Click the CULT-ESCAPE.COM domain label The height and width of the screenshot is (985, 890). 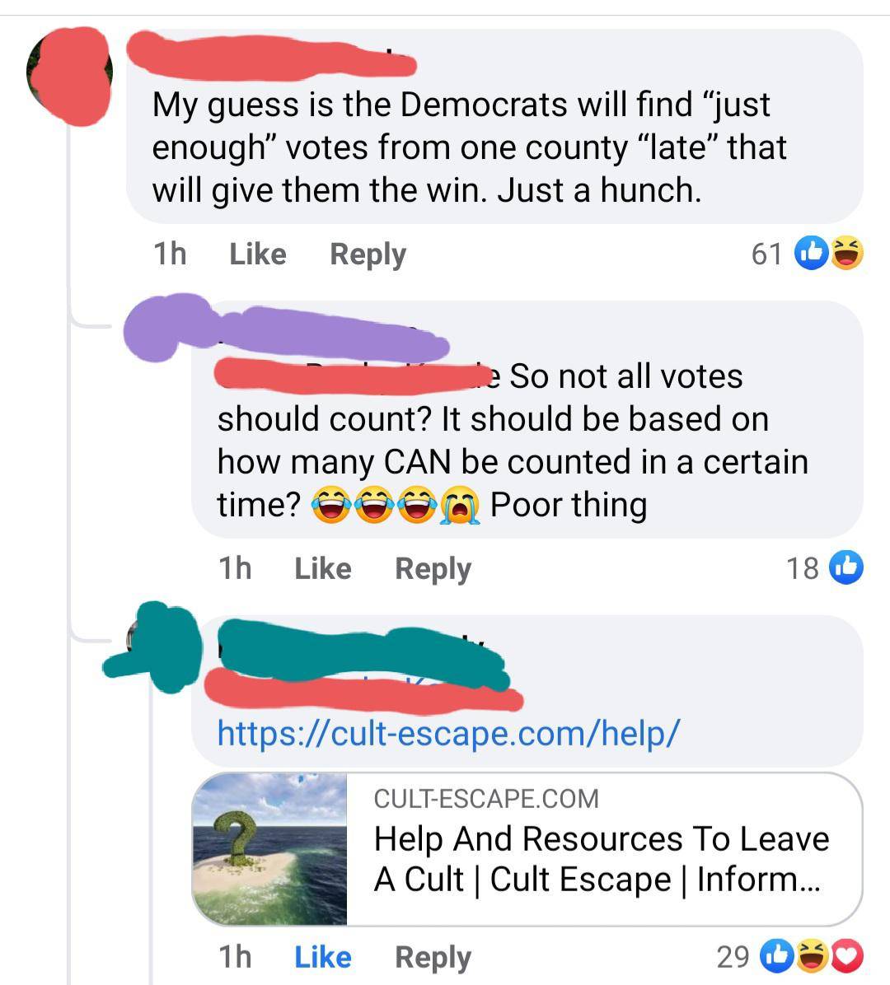486,799
